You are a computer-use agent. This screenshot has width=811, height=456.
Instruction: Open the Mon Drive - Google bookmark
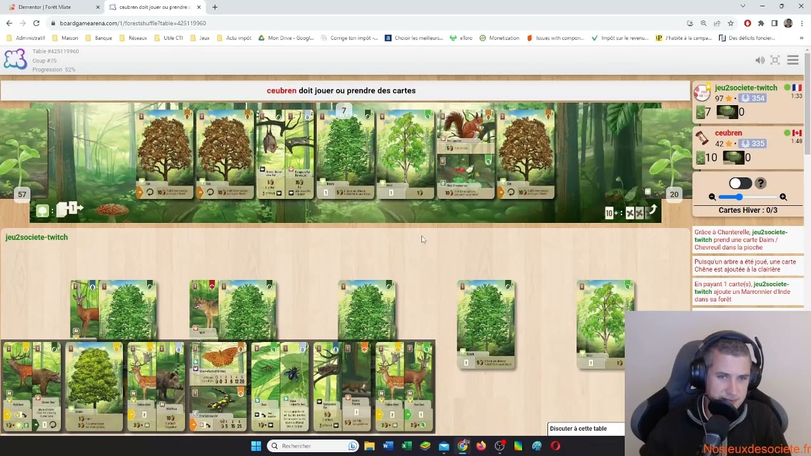coord(286,38)
